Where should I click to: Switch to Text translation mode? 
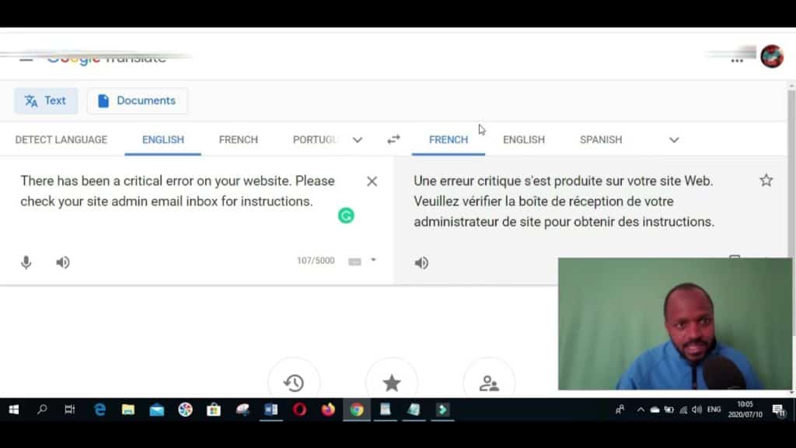pos(46,100)
